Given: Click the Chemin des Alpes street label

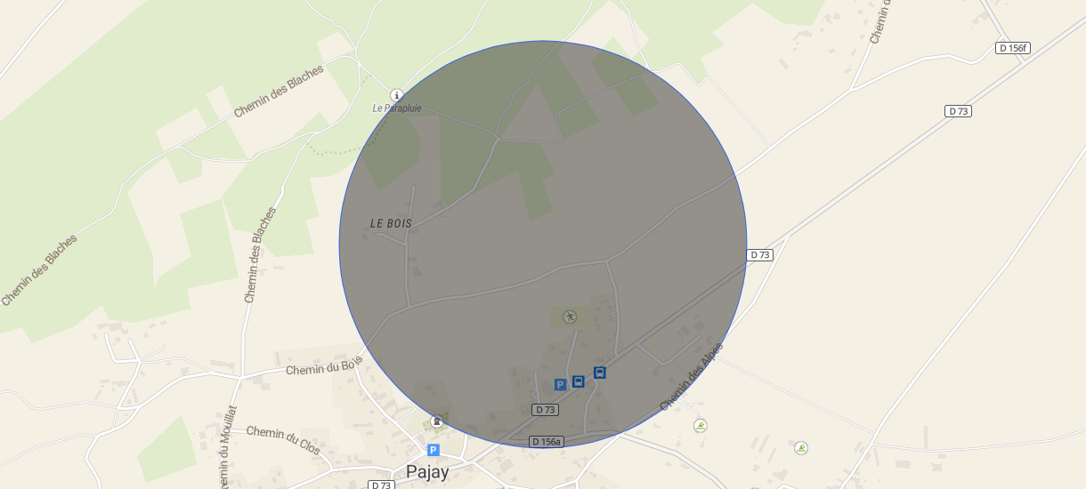Looking at the screenshot, I should tap(692, 376).
